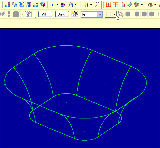Viewport: 160px width, 148px height.
Task: Open dropdown next to the gray faceted body icon
Action: click(x=142, y=5)
